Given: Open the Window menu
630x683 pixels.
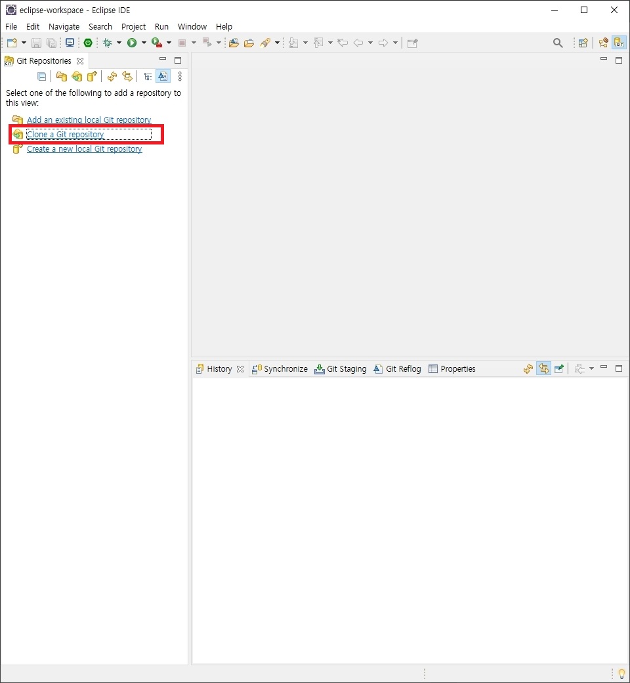Looking at the screenshot, I should pyautogui.click(x=192, y=26).
